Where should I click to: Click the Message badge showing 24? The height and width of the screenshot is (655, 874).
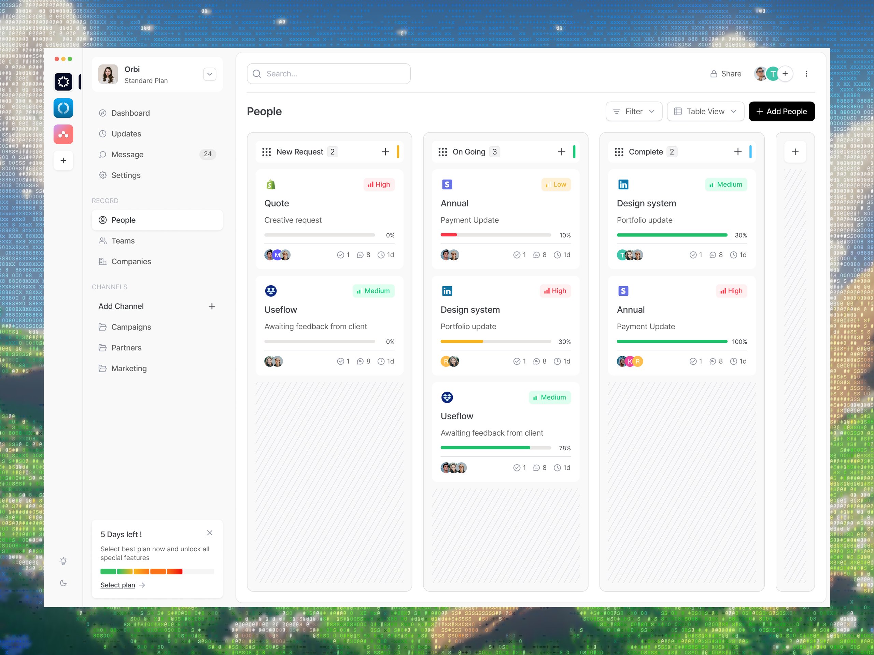click(208, 155)
